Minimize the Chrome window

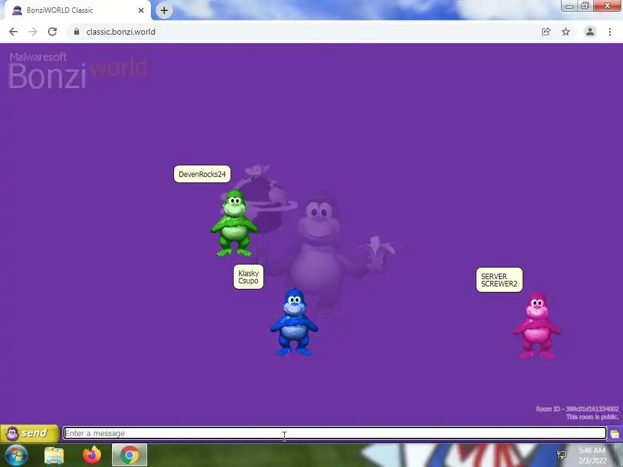(x=569, y=6)
